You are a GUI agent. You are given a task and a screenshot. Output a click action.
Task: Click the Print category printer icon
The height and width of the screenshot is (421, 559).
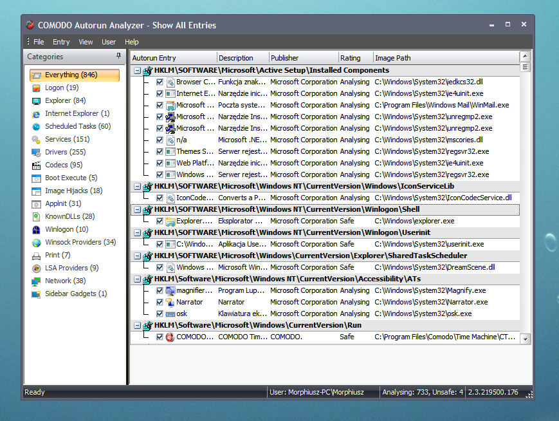(35, 256)
